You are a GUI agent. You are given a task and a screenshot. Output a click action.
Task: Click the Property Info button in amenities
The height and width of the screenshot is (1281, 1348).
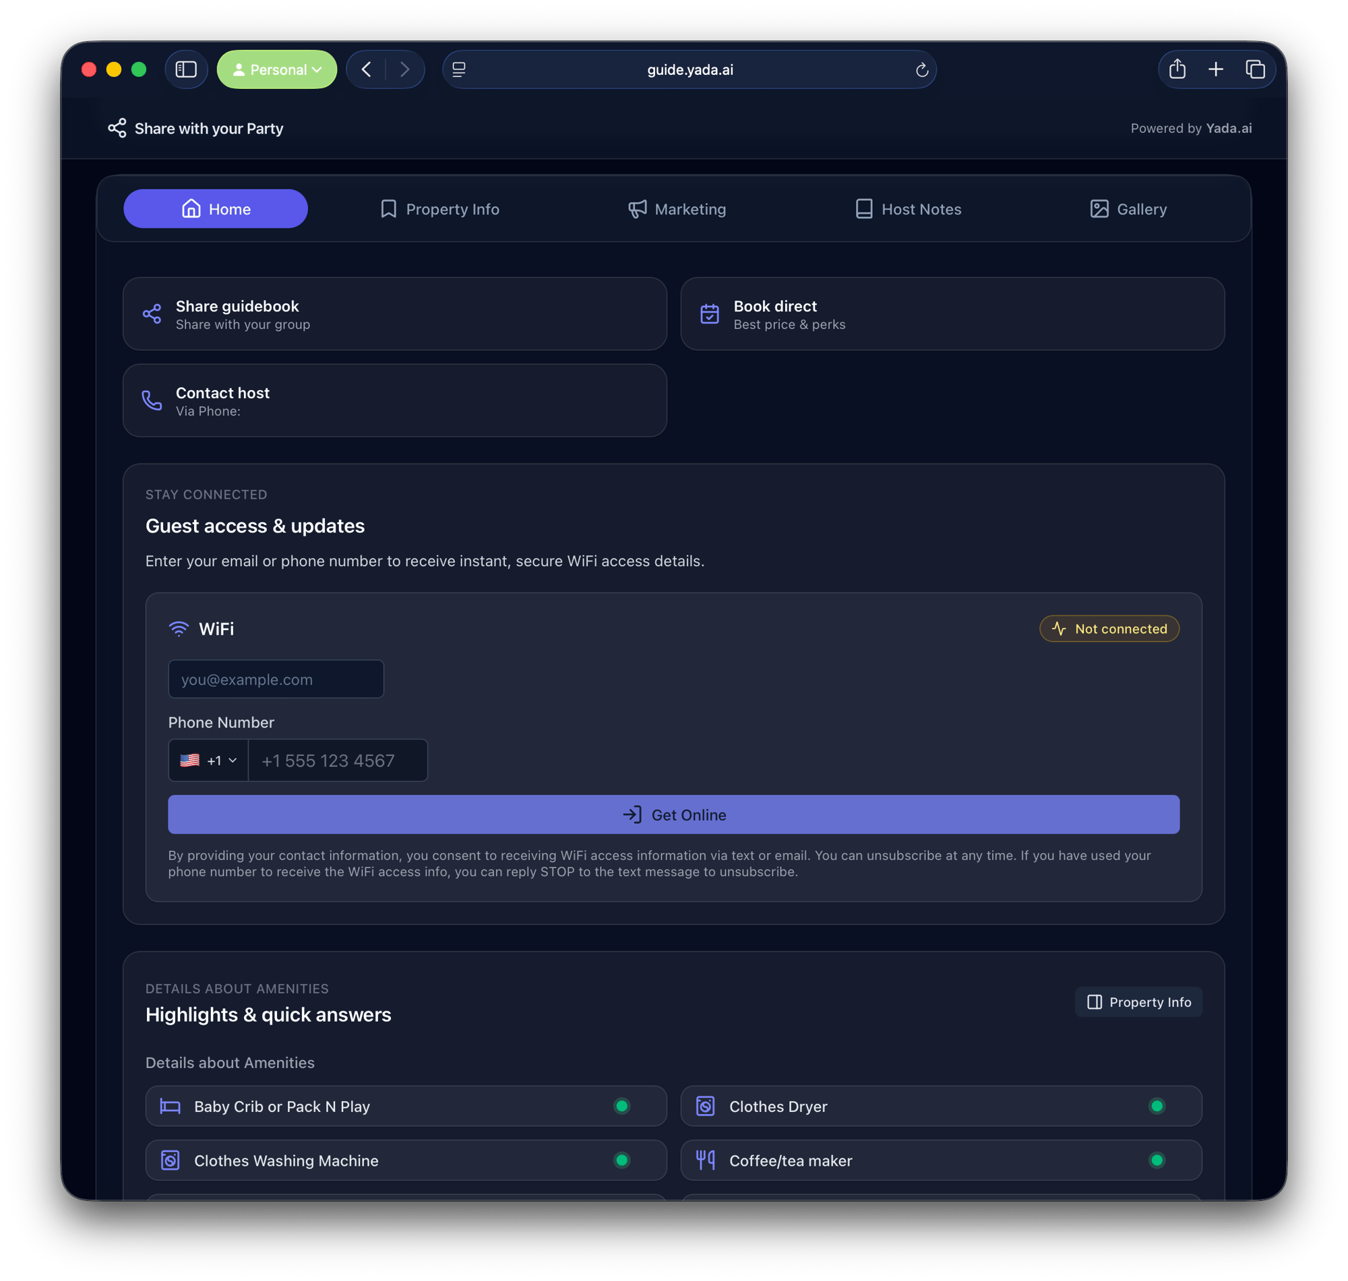pos(1138,1002)
